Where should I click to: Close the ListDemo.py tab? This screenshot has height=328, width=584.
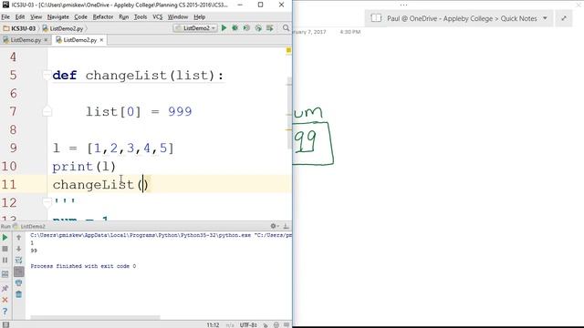(46, 40)
